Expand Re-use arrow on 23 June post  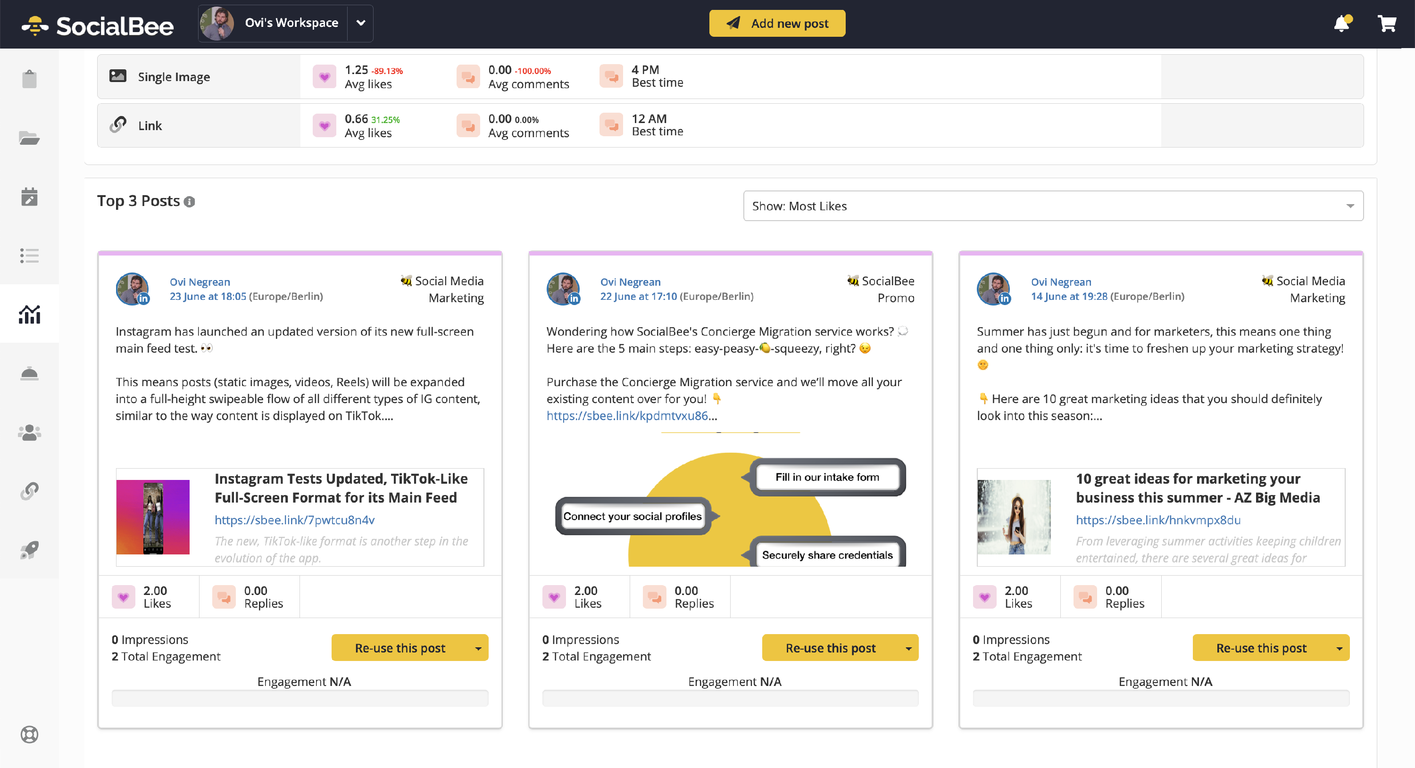(x=478, y=648)
